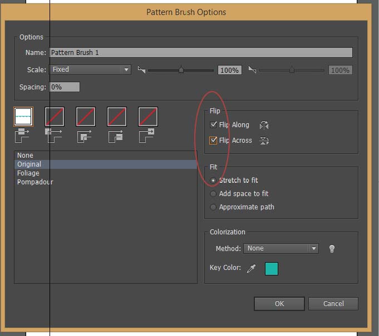Click the first 100% scale value field
Viewport: 379px width, 336px height.
[230, 70]
